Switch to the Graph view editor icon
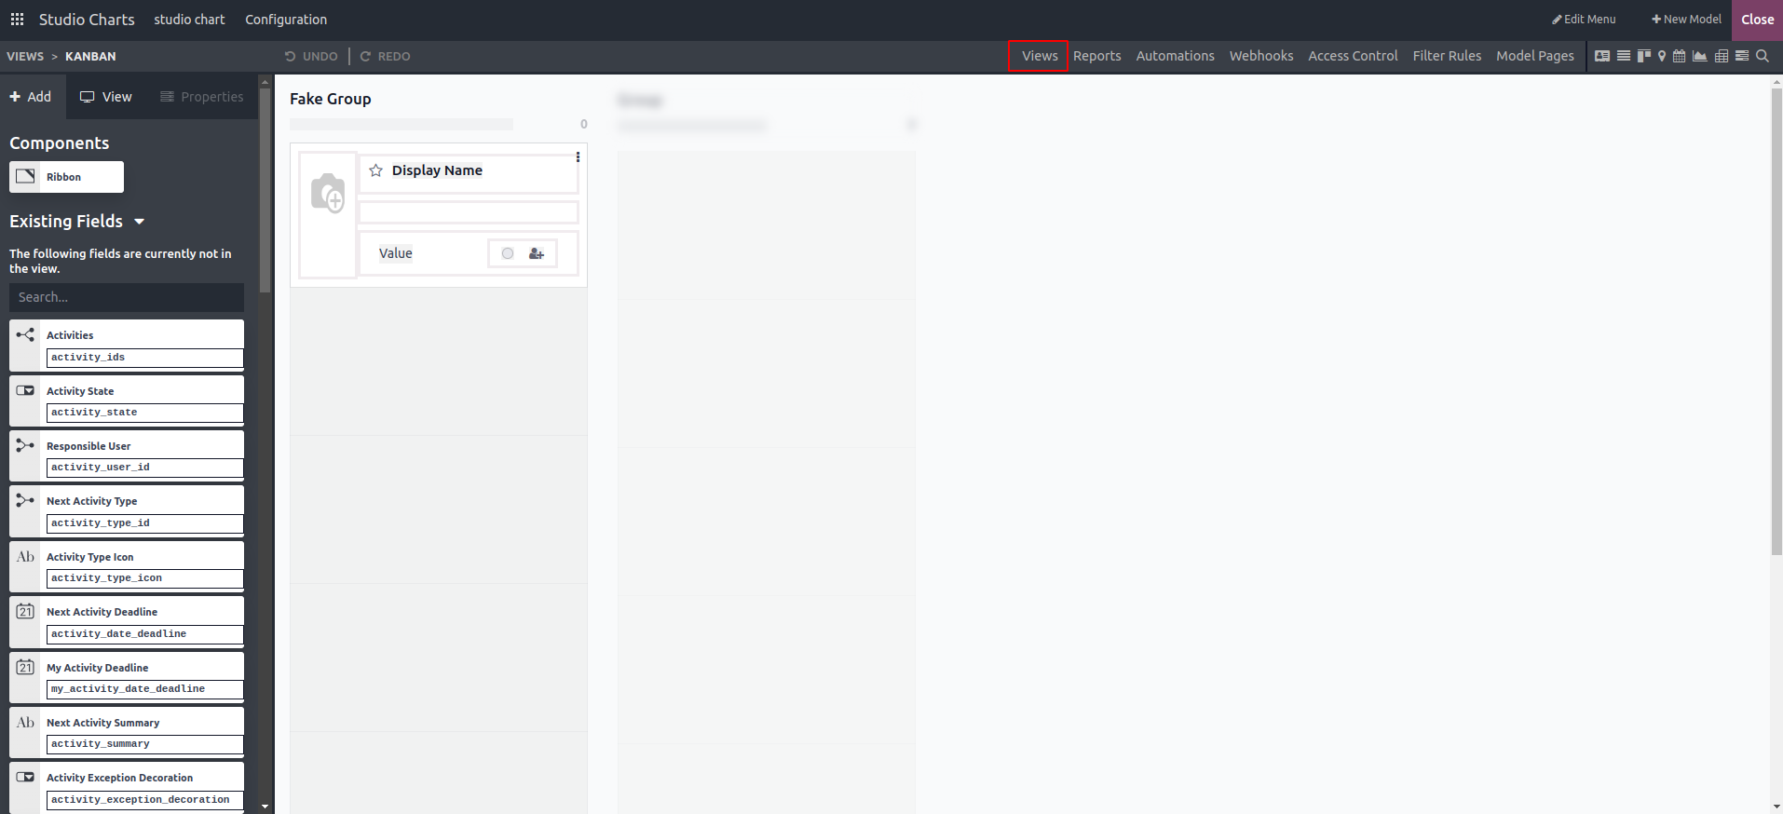This screenshot has height=814, width=1783. pyautogui.click(x=1700, y=56)
